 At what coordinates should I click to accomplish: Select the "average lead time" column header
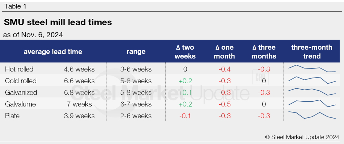53,52
